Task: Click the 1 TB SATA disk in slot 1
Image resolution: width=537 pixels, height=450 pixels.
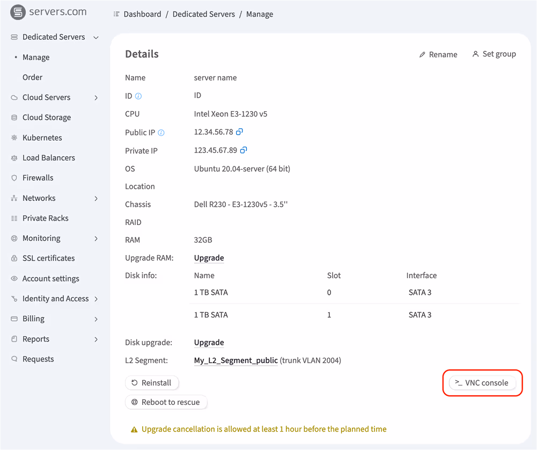Action: point(211,315)
